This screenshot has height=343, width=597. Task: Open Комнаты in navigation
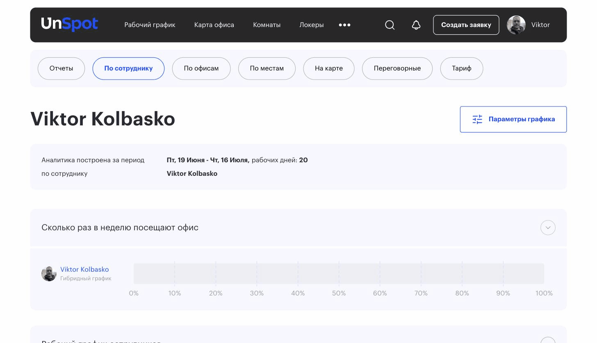[x=267, y=25]
